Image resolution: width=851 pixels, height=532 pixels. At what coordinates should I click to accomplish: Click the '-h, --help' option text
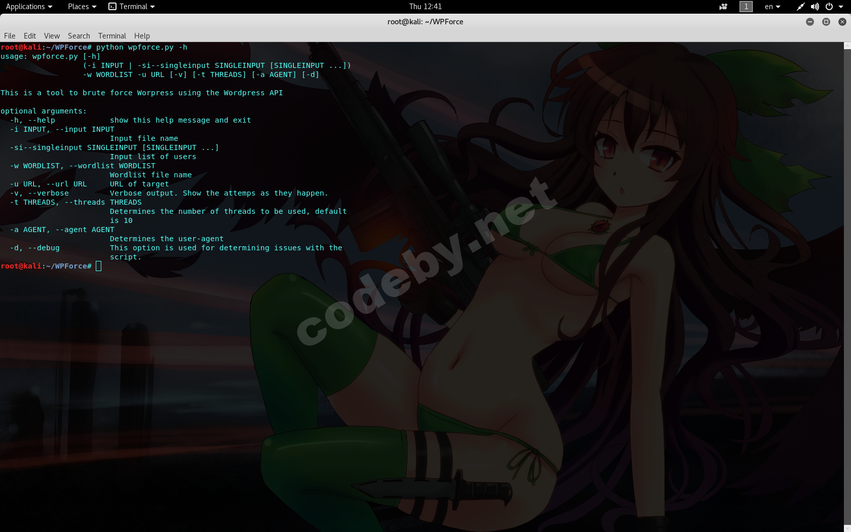(32, 120)
